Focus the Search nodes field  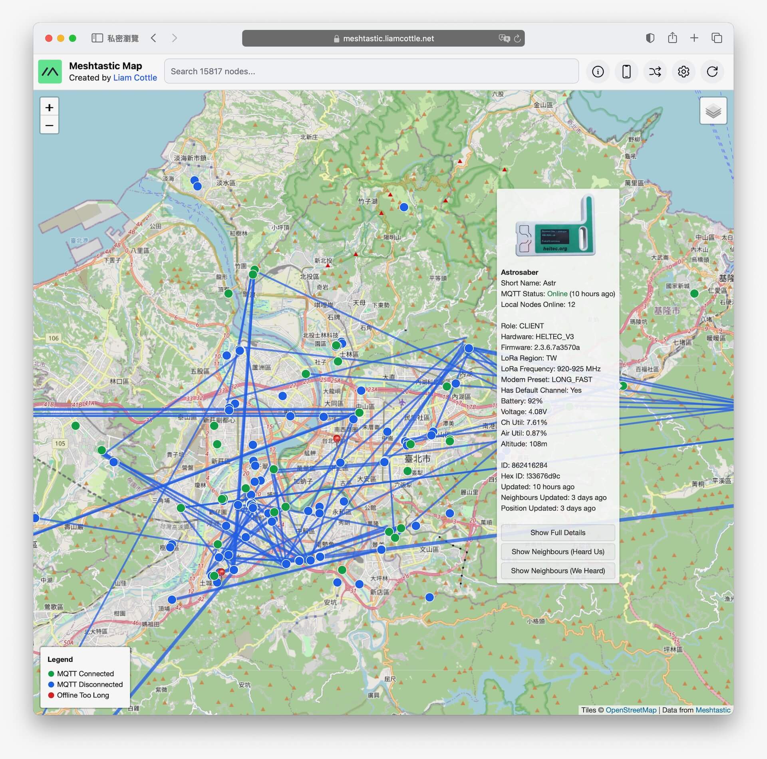(372, 71)
